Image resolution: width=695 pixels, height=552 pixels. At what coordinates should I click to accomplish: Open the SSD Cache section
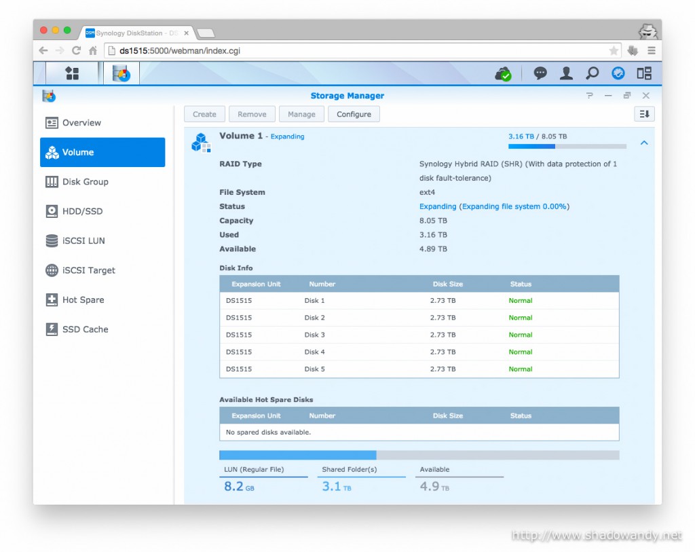pos(102,329)
